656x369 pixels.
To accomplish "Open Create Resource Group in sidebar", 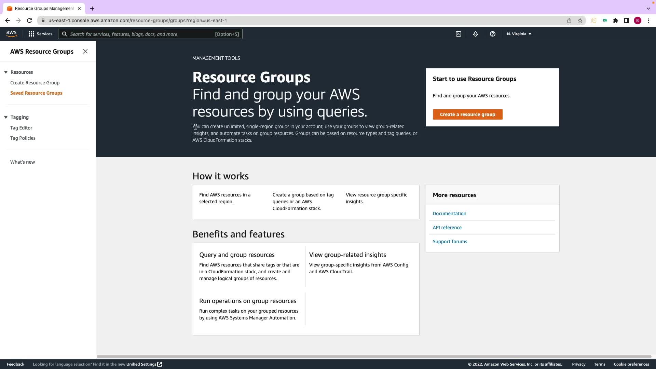I will click(35, 83).
